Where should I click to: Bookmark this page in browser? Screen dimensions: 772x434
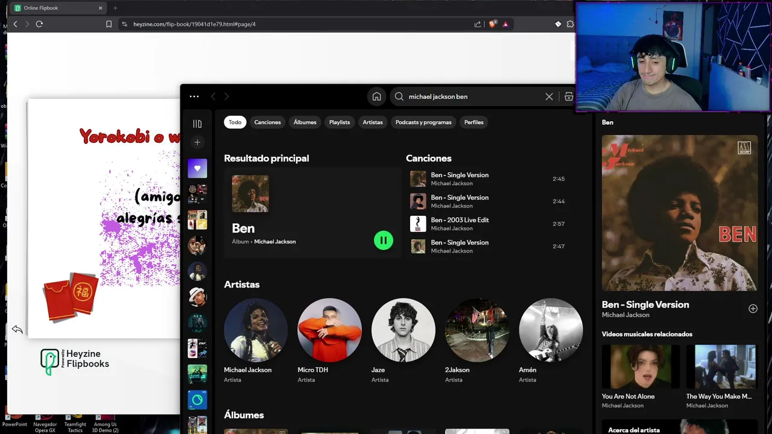(109, 24)
